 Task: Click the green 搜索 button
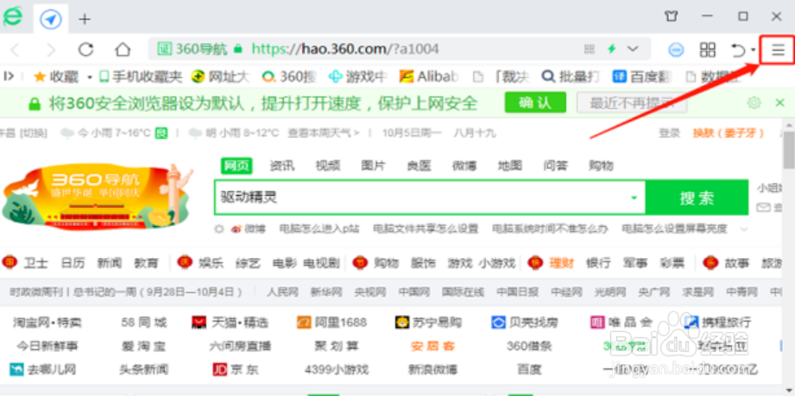pos(697,198)
